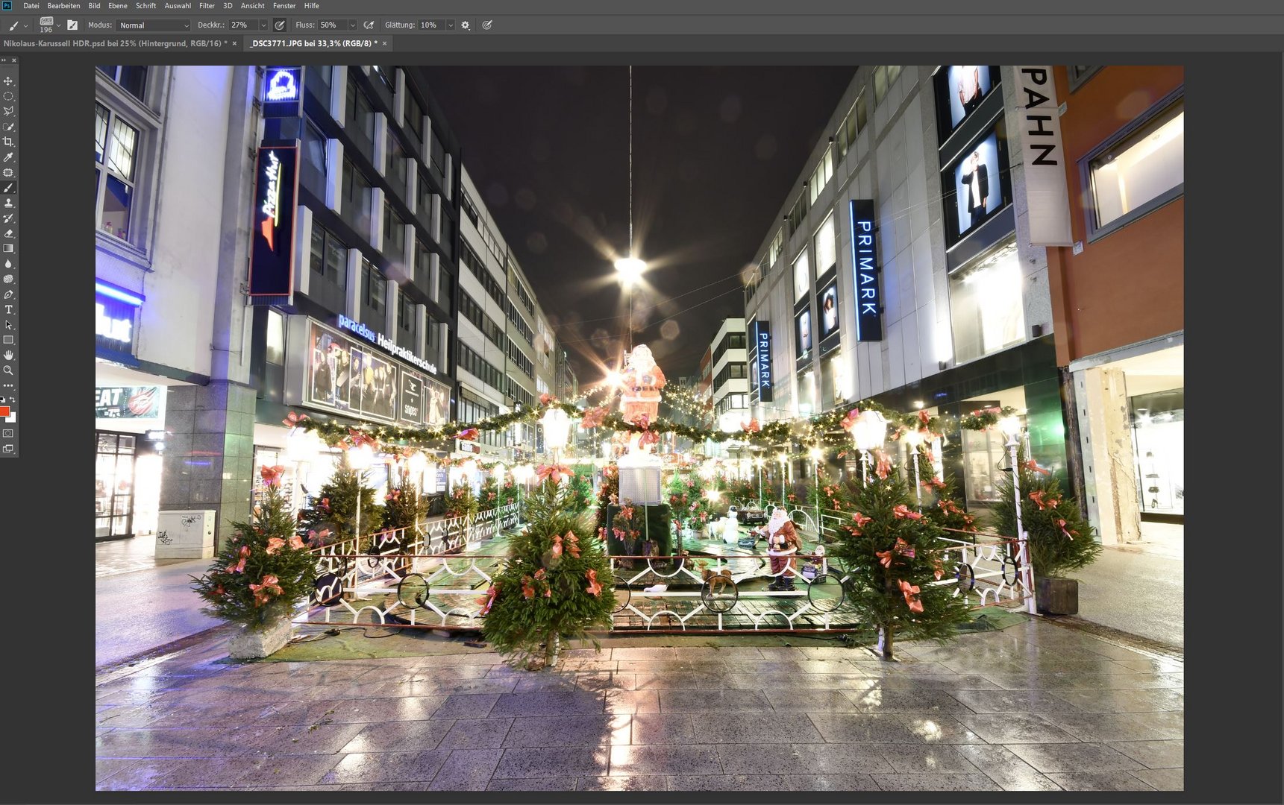Viewport: 1284px width, 805px height.
Task: Select the Eyedropper tool
Action: click(8, 157)
